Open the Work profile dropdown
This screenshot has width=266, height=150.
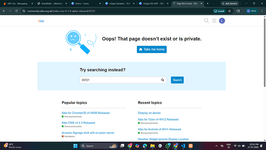click(x=252, y=11)
